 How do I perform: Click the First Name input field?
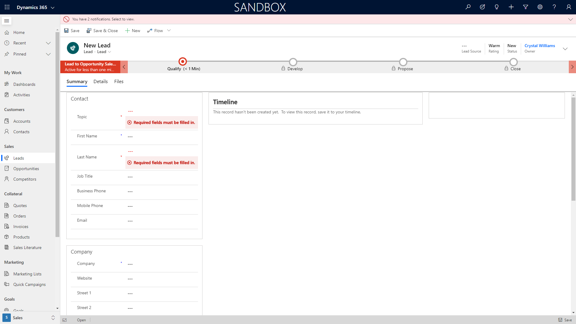[161, 137]
